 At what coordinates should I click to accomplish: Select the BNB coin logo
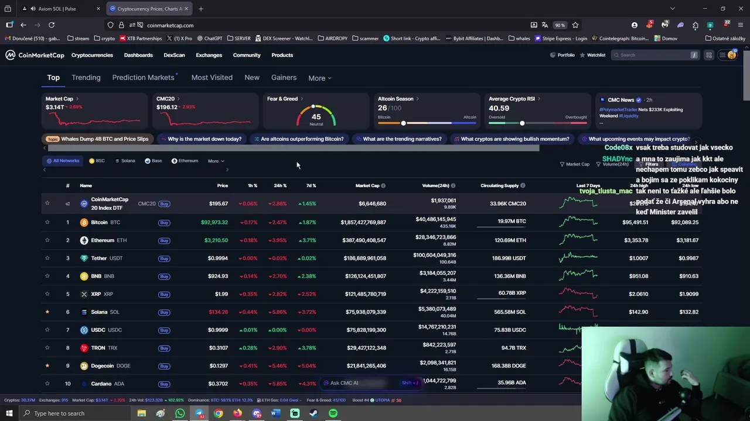84,276
